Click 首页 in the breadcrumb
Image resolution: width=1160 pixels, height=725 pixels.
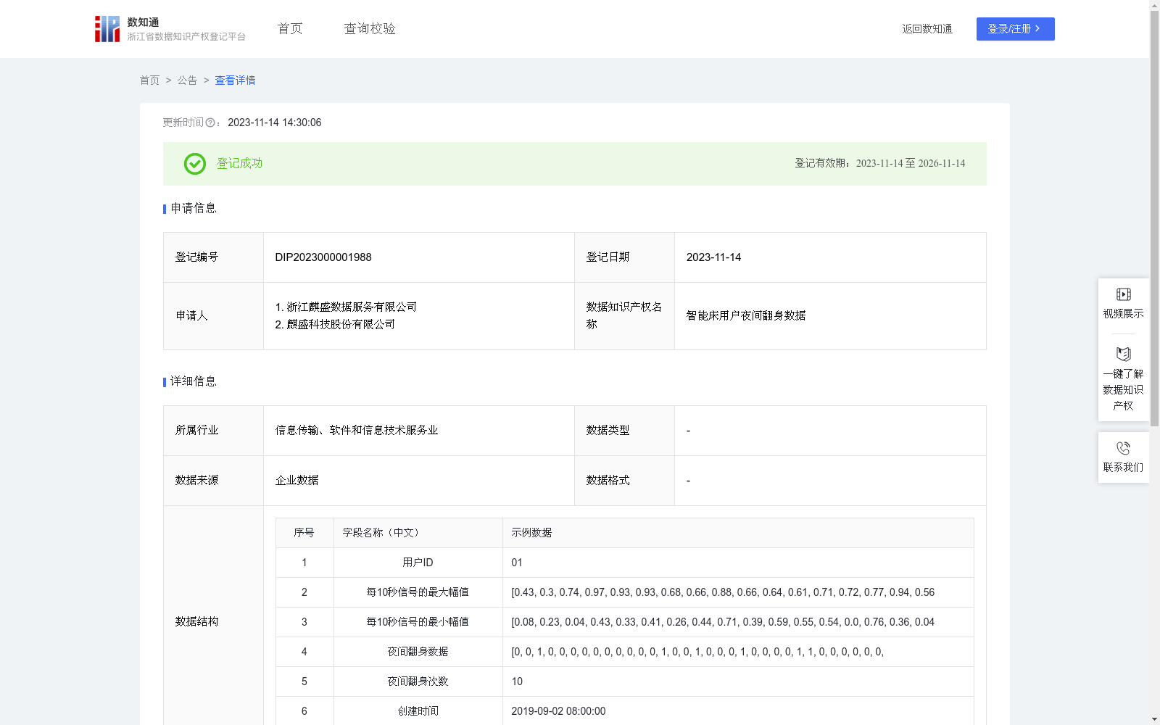pos(149,80)
